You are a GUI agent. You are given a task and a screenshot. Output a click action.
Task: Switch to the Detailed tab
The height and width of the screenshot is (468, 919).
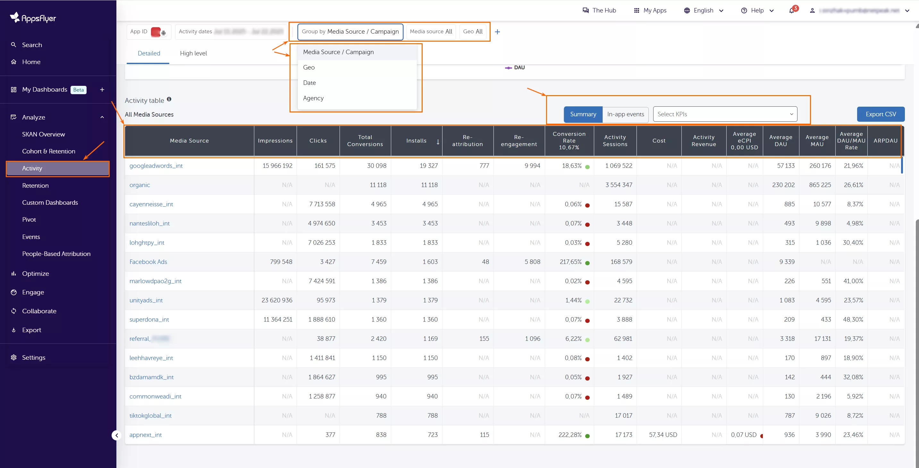pyautogui.click(x=149, y=53)
